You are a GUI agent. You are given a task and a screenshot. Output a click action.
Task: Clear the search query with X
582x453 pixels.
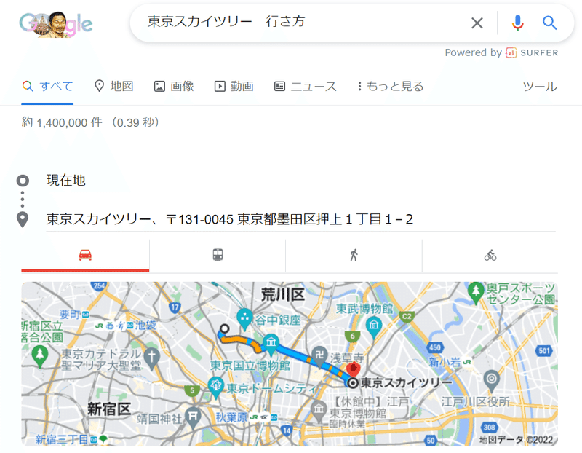pos(477,23)
